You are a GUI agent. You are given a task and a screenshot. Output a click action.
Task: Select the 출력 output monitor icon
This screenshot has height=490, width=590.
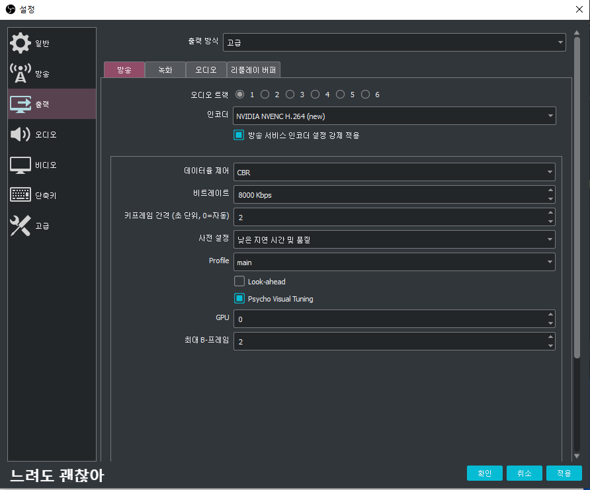(x=21, y=104)
